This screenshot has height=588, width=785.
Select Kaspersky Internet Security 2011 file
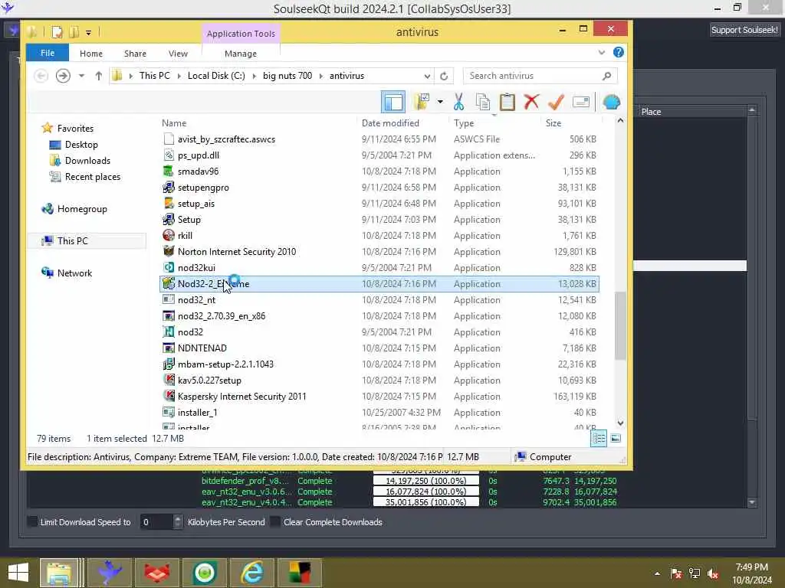click(379, 397)
